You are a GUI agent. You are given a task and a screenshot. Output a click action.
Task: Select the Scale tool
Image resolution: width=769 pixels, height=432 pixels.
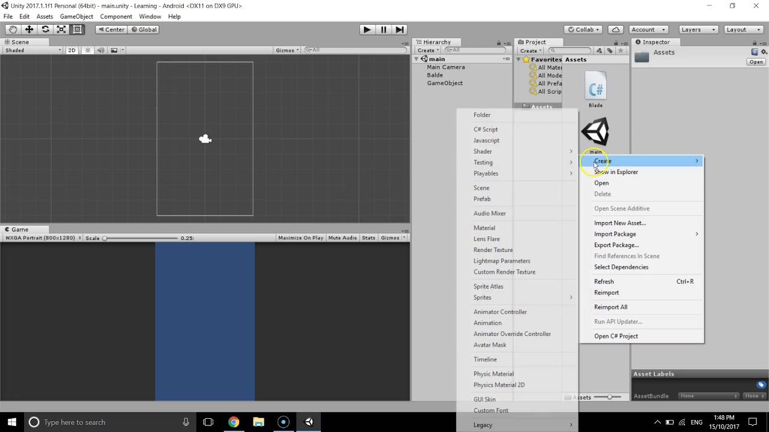[x=61, y=29]
